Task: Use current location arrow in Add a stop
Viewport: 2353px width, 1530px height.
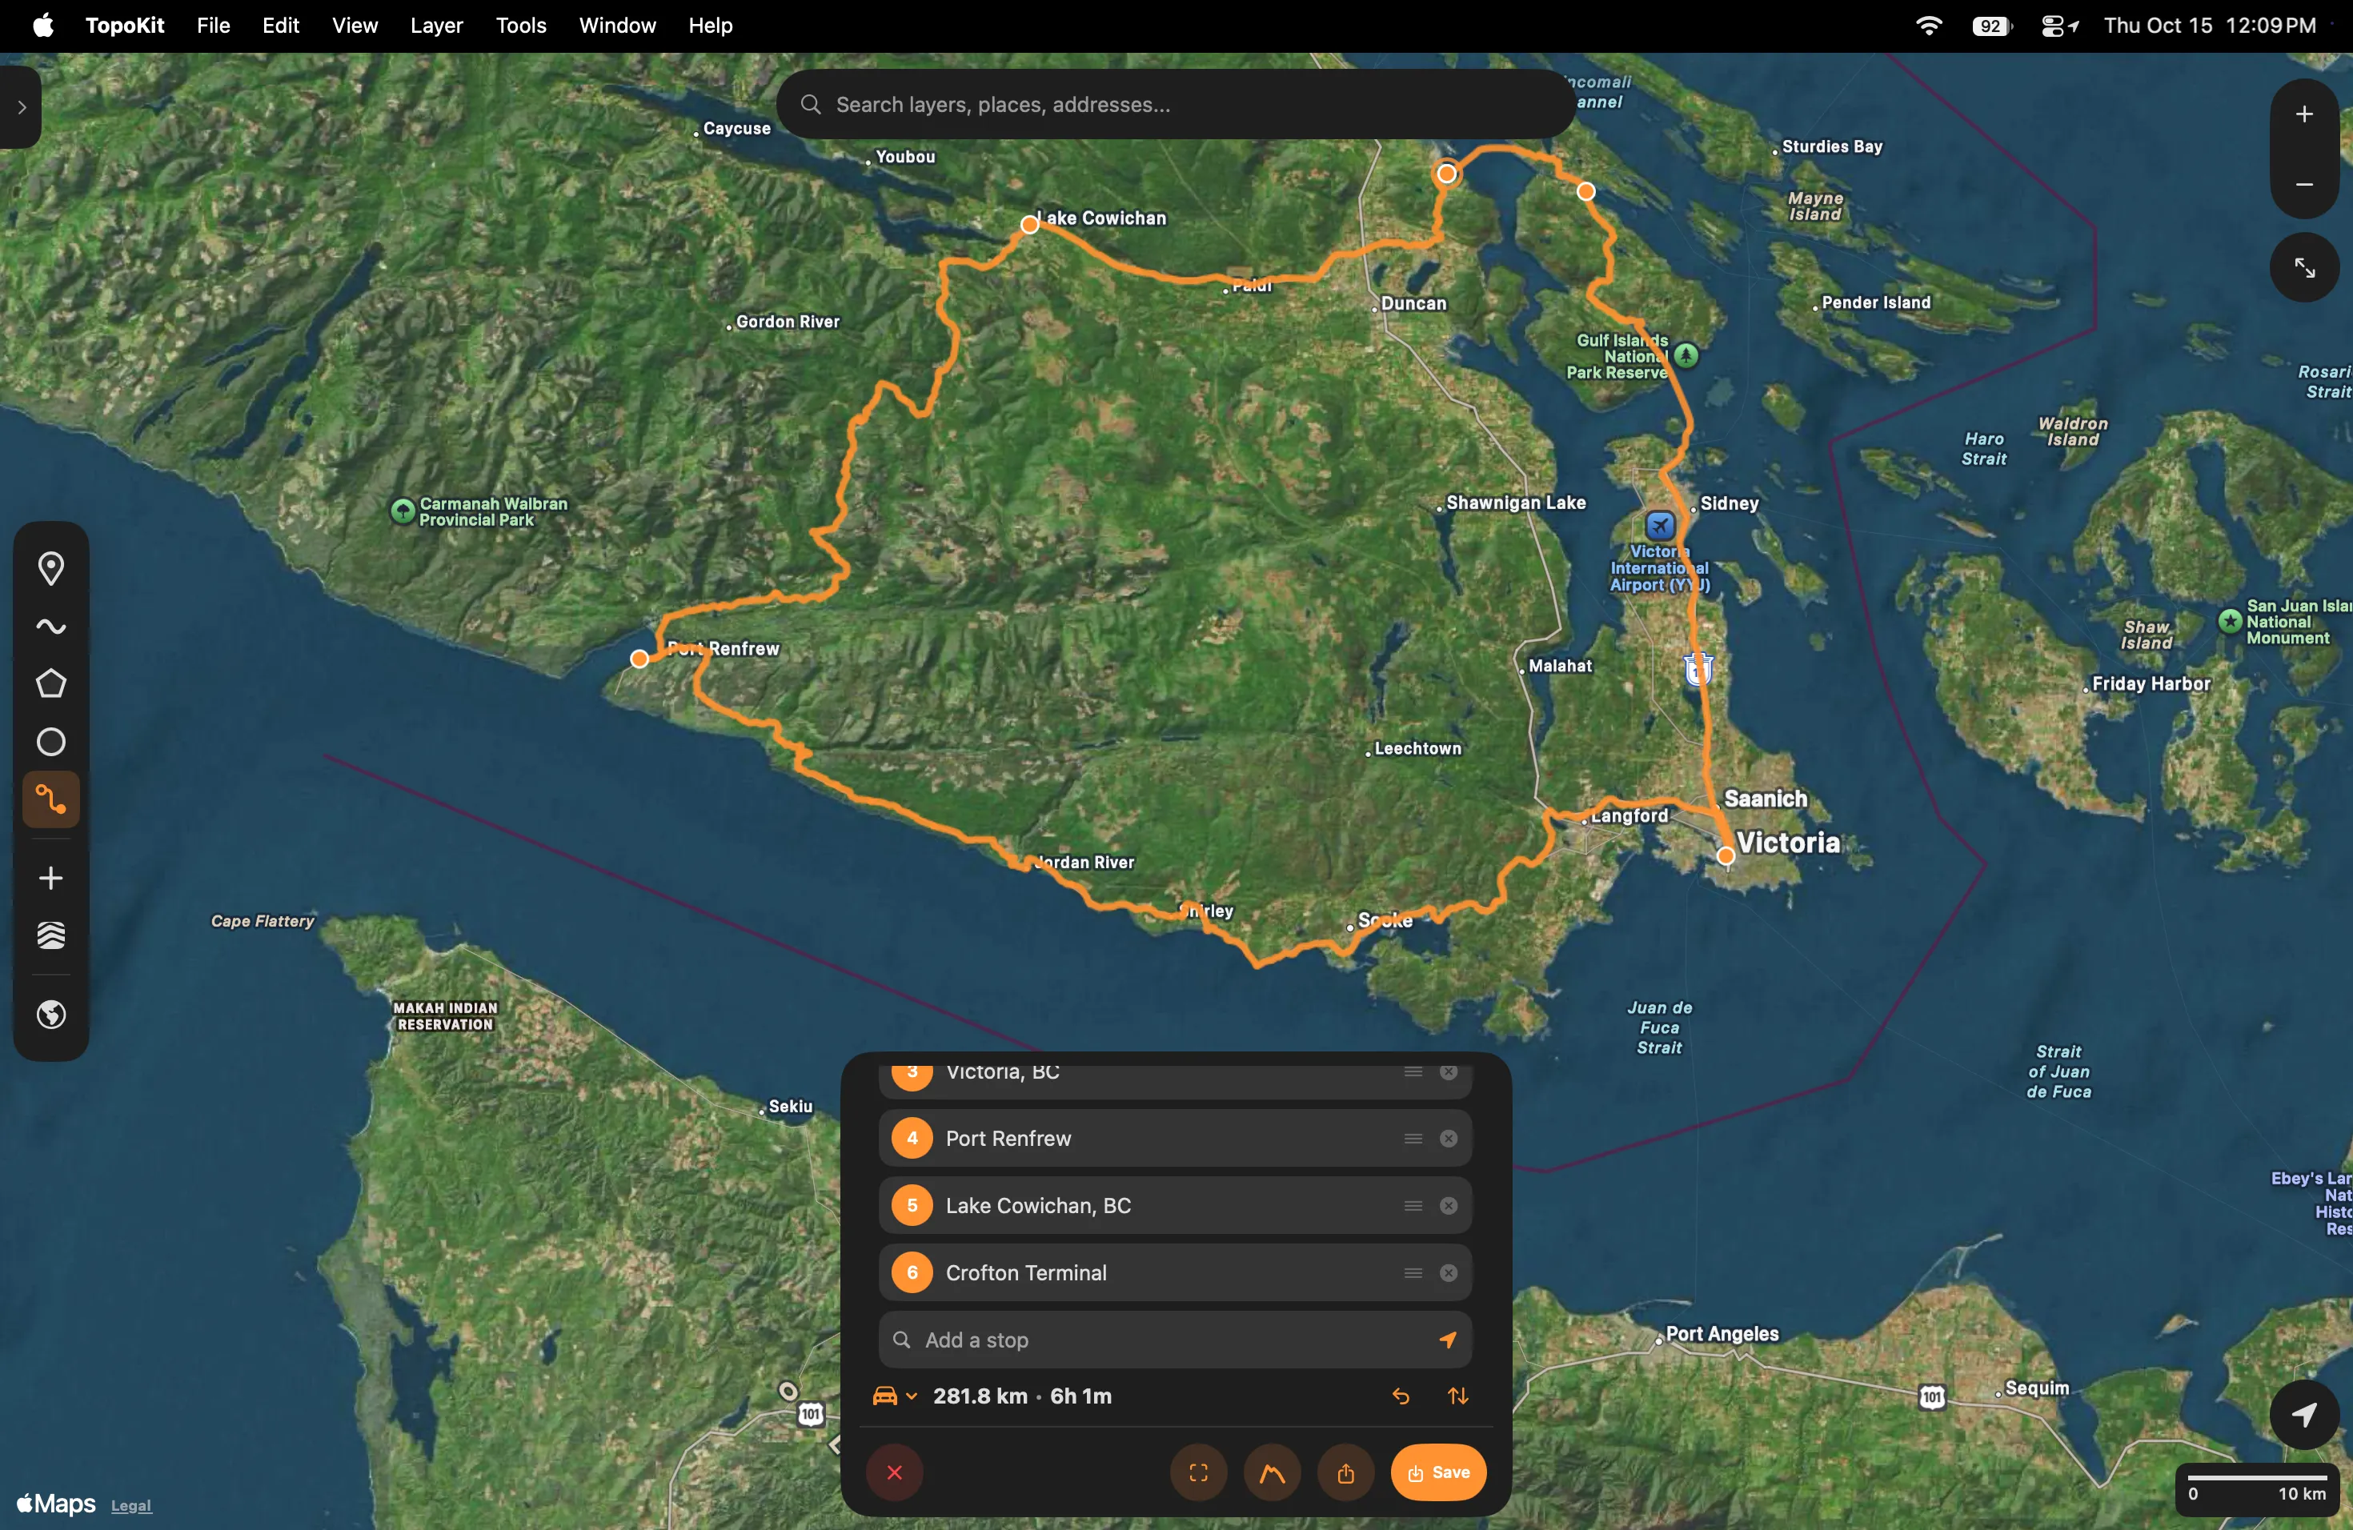Action: click(x=1447, y=1340)
